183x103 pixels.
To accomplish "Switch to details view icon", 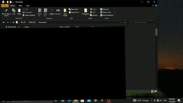I will coord(152,91).
